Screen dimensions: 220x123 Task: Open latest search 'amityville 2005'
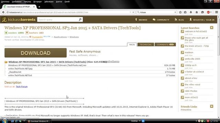click(192, 59)
